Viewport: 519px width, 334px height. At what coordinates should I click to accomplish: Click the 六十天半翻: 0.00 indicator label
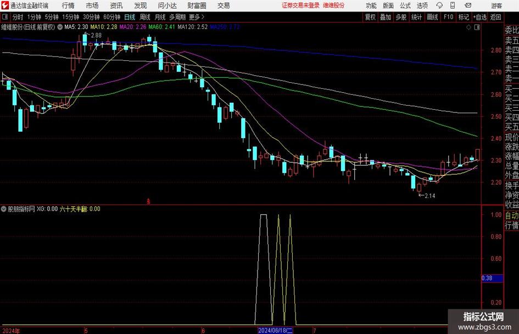(x=80, y=209)
